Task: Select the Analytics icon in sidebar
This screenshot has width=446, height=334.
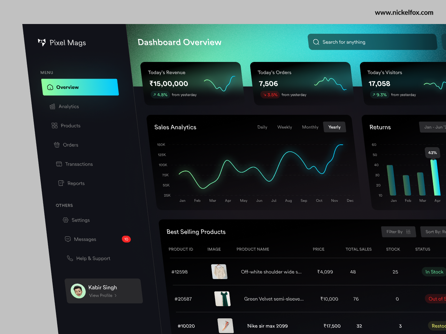Action: pyautogui.click(x=53, y=106)
